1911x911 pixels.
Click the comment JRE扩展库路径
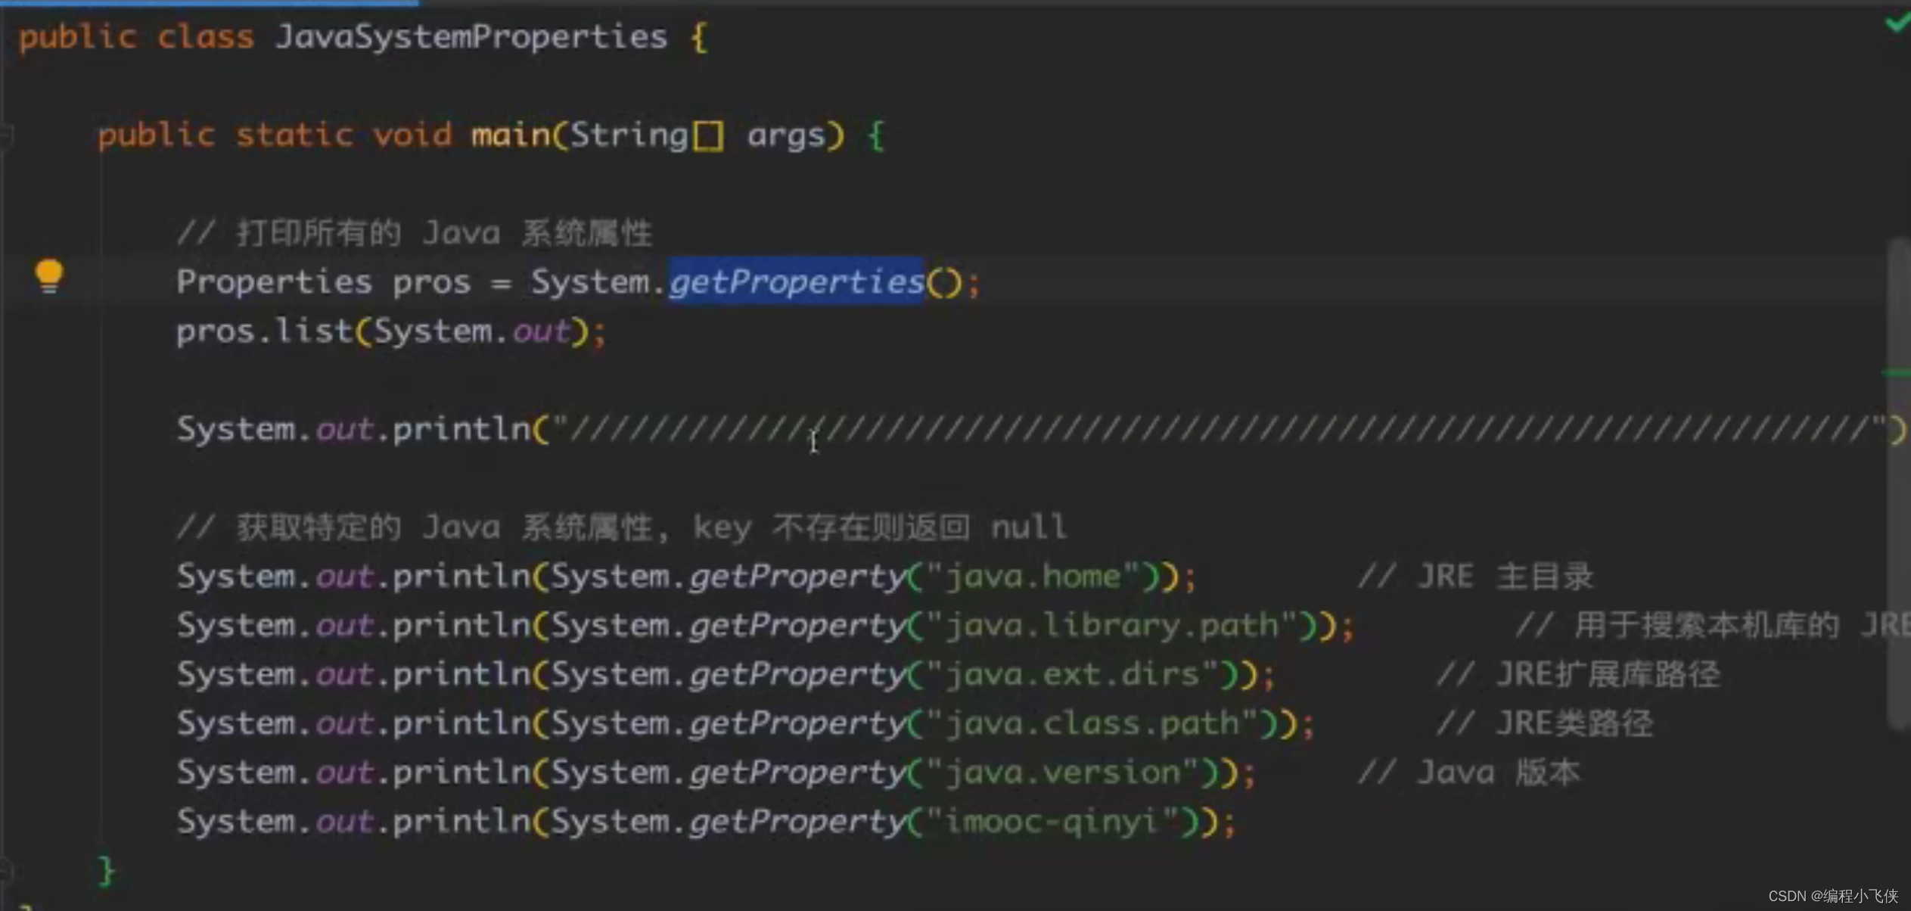pos(1578,674)
